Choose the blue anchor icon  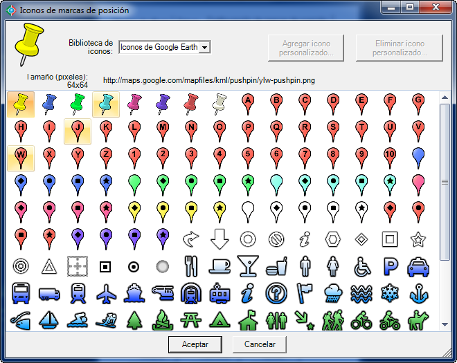pos(418,293)
